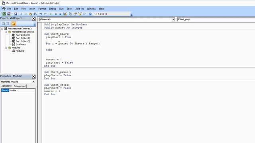Click the Toolbox toolbar icon
The height and width of the screenshot is (143, 255).
click(84, 14)
